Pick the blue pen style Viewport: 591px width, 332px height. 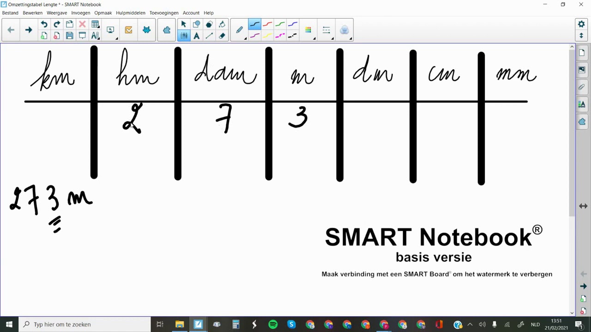tap(292, 24)
